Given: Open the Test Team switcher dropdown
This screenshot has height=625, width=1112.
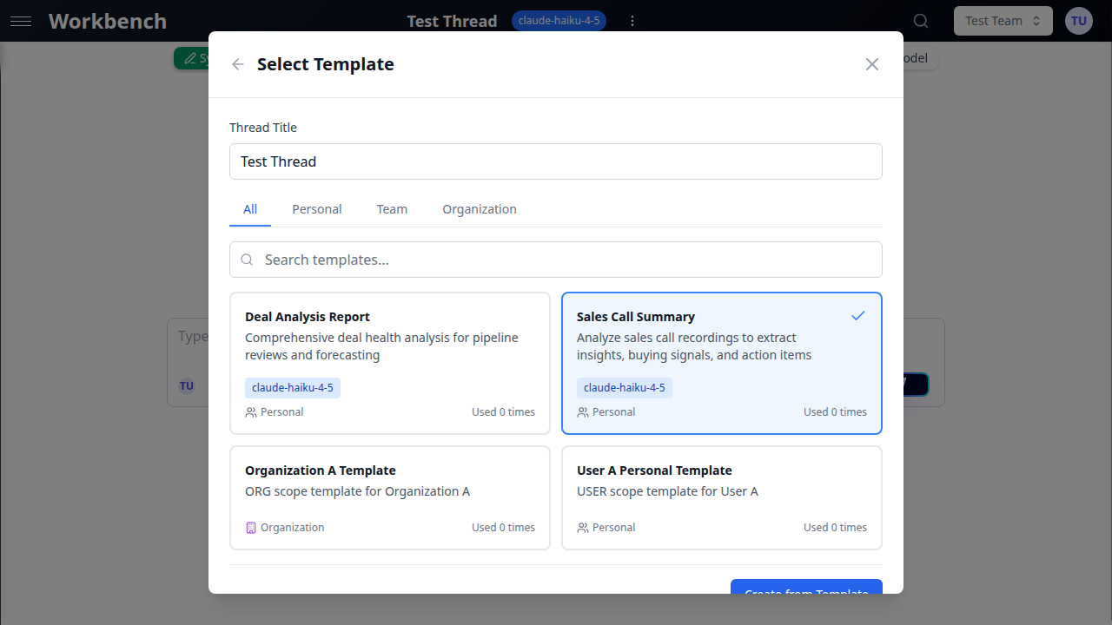Looking at the screenshot, I should (x=1003, y=20).
